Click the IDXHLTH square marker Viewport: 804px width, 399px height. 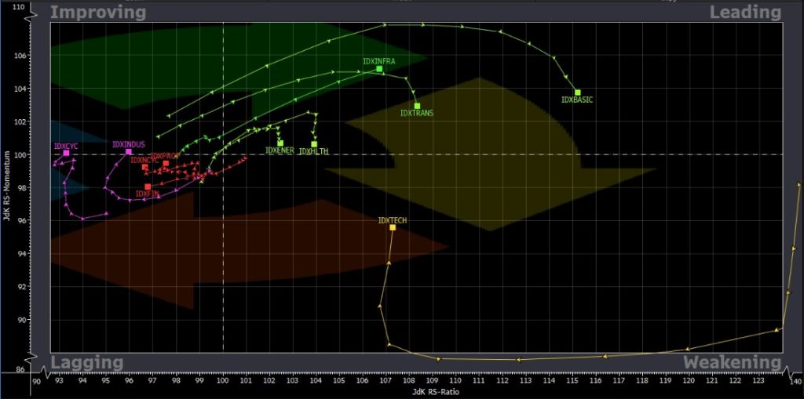click(x=314, y=144)
